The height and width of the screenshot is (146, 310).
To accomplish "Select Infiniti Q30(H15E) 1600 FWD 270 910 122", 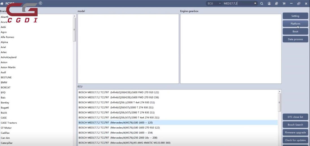I will 178,92.
